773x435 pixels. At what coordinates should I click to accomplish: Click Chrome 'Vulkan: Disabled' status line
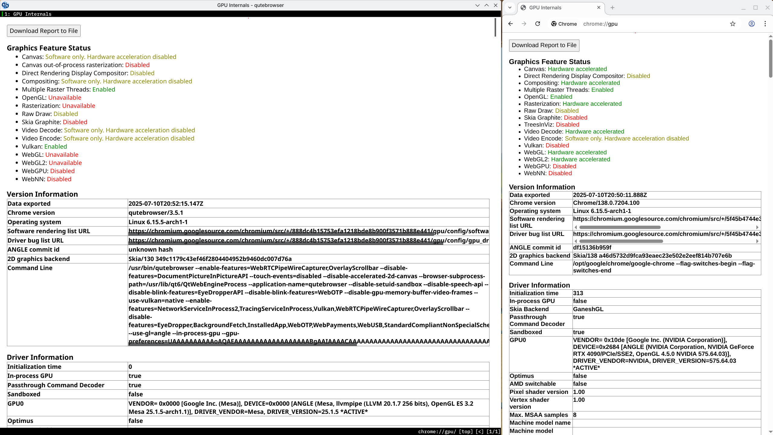pos(547,146)
